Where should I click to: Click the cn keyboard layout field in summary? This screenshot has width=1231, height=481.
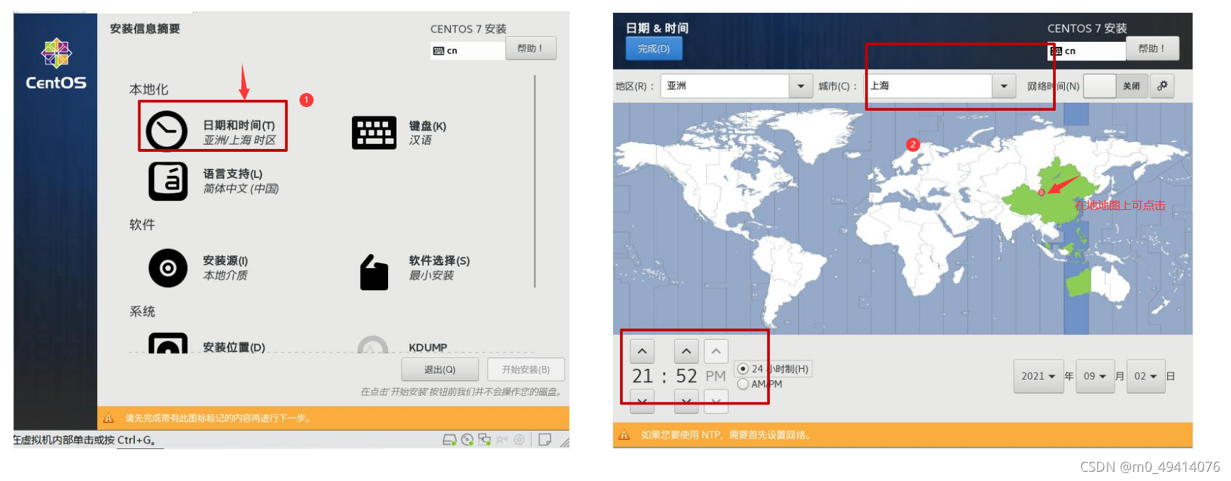coord(468,51)
